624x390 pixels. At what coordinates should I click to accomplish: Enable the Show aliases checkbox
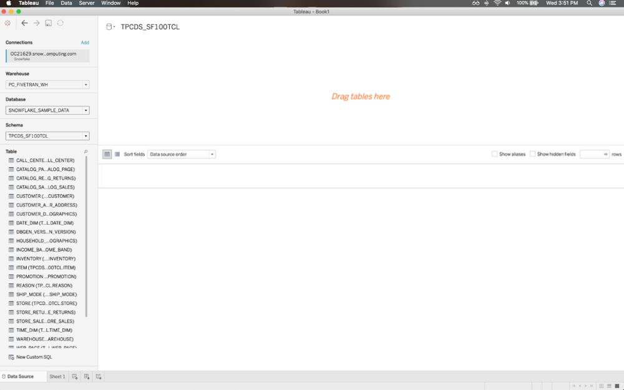pos(494,154)
